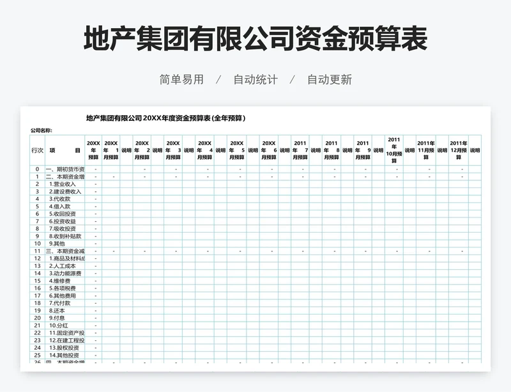
Task: Click the 说明 header after 1月预算
Action: coord(126,150)
